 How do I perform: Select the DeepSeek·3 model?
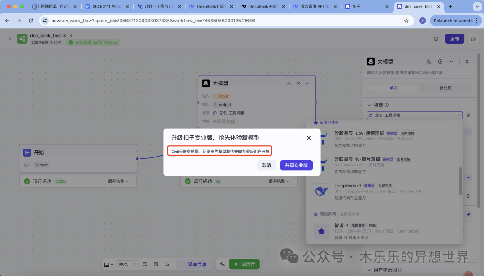(x=383, y=191)
